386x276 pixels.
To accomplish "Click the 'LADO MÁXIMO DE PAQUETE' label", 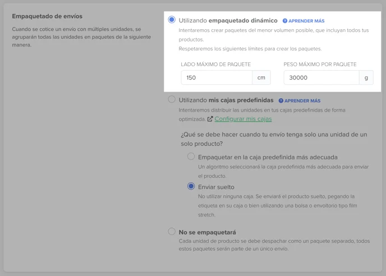I will (x=216, y=65).
